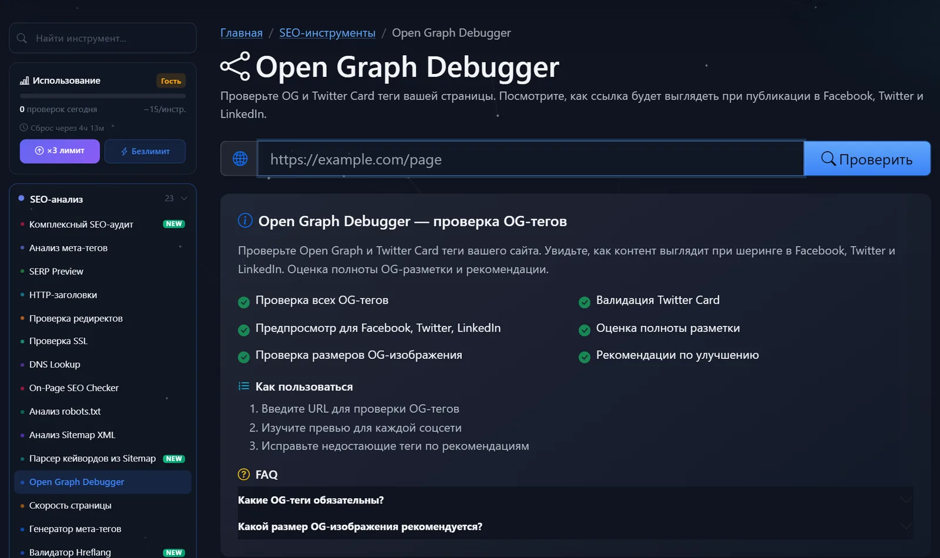940x558 pixels.
Task: Open HTTP-заголовки tool
Action: pyautogui.click(x=103, y=295)
